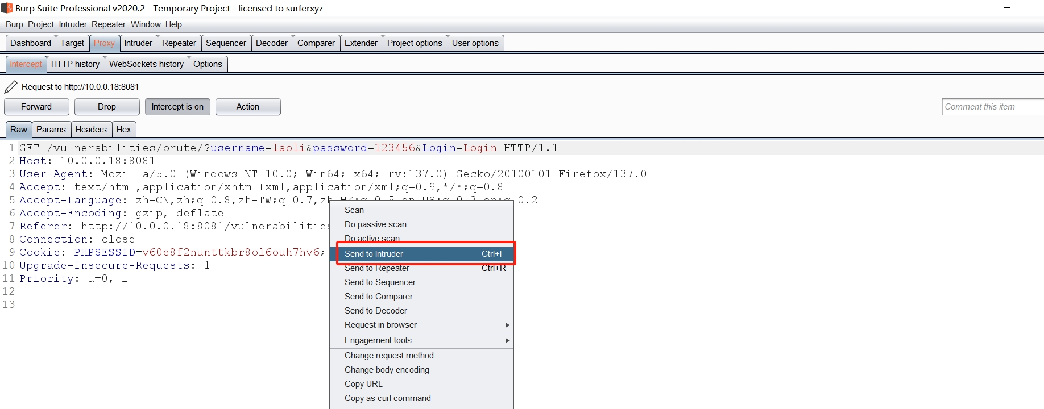Open the Action dropdown button
Screen dimensions: 1044x409
coord(248,107)
